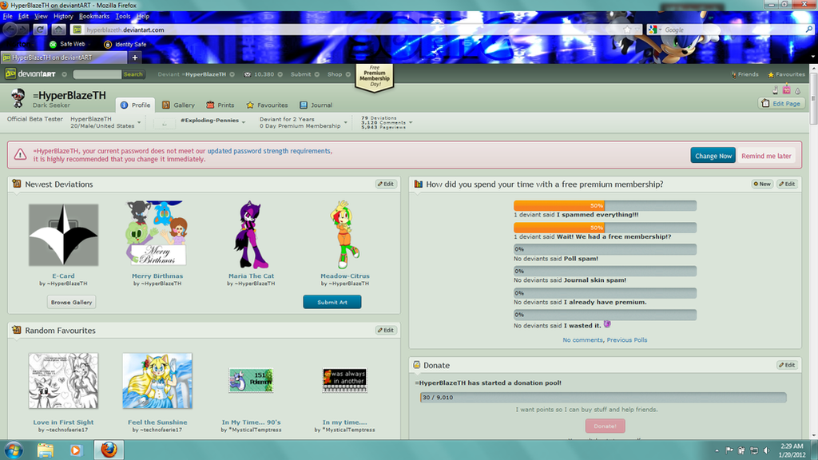
Task: Open the Windows Start orb
Action: pyautogui.click(x=14, y=450)
